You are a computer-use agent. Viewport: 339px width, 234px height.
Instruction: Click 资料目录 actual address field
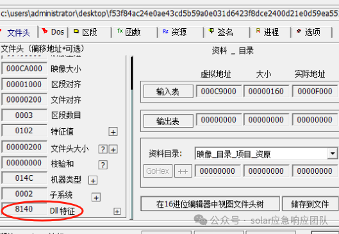(315, 171)
